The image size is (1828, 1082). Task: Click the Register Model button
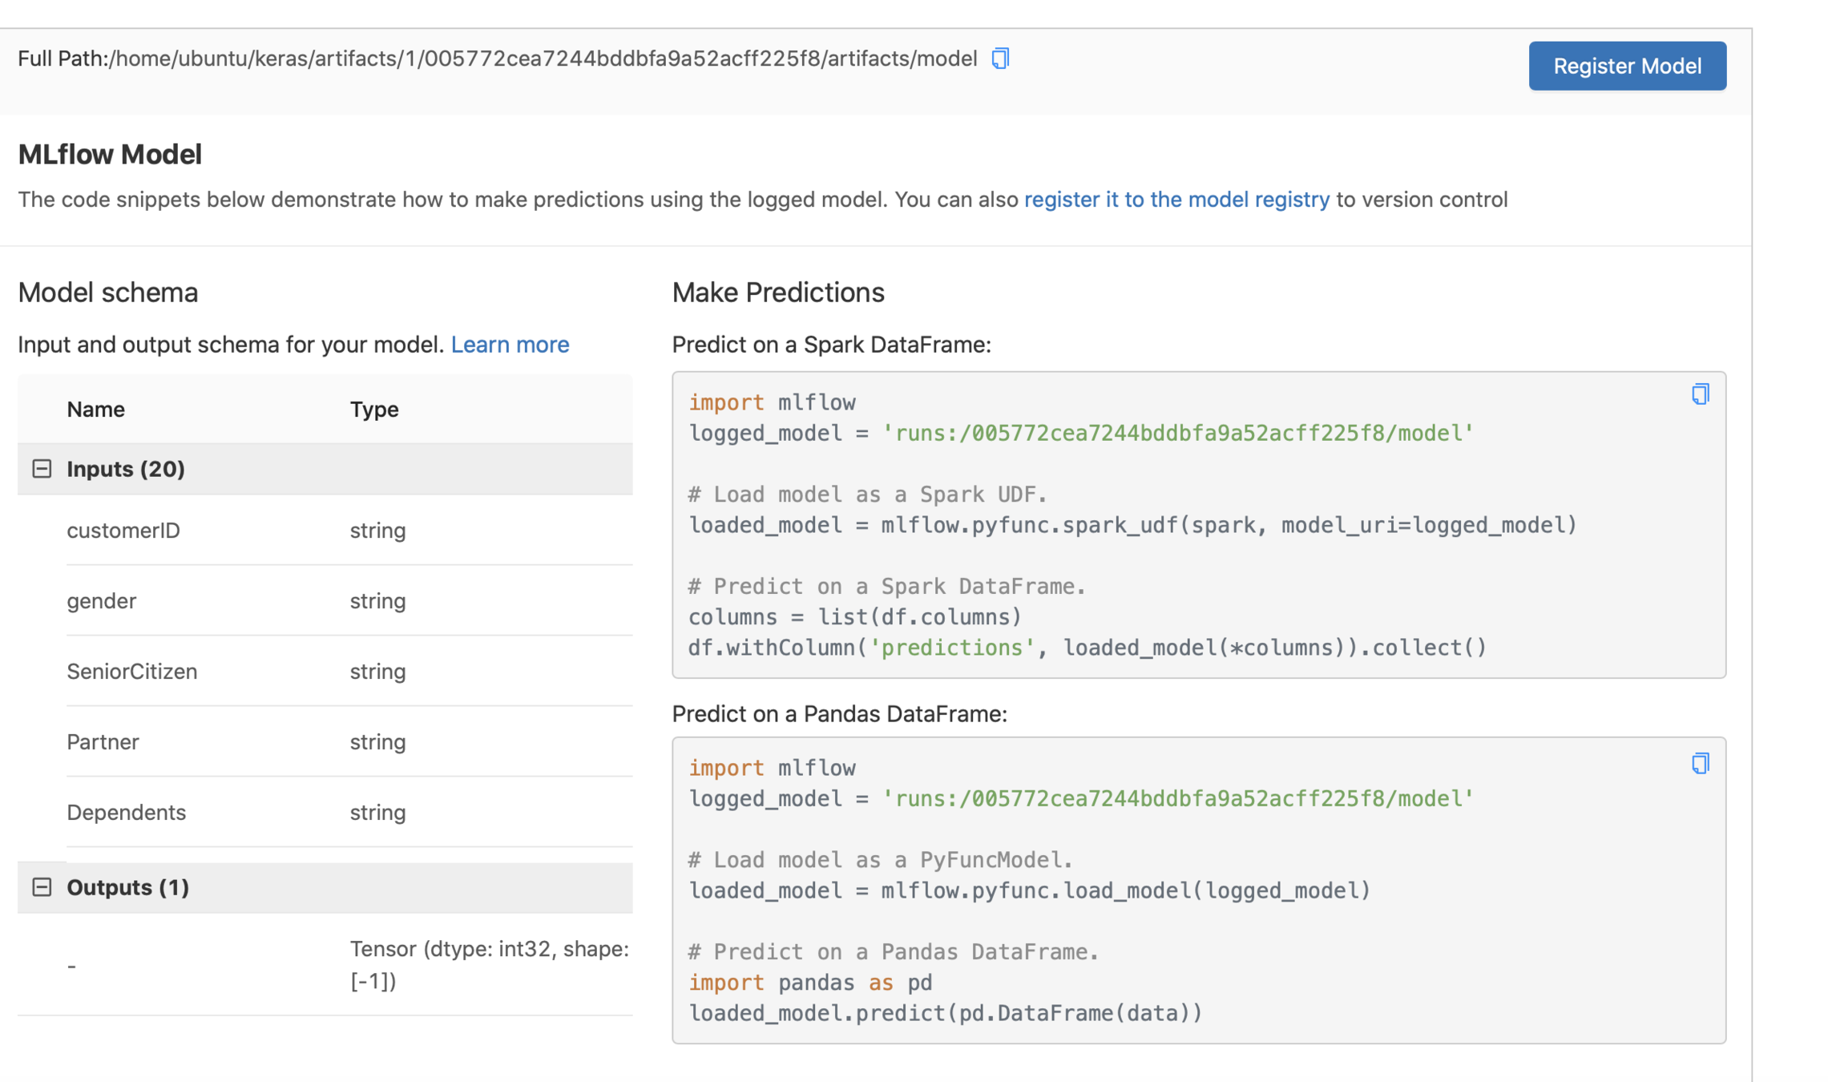coord(1627,66)
